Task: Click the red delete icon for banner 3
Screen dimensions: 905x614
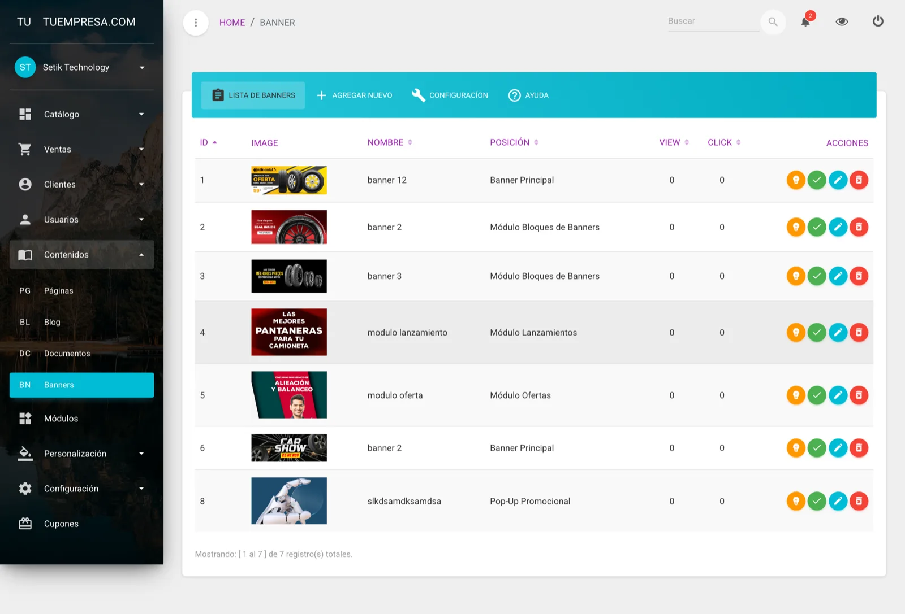Action: tap(859, 276)
